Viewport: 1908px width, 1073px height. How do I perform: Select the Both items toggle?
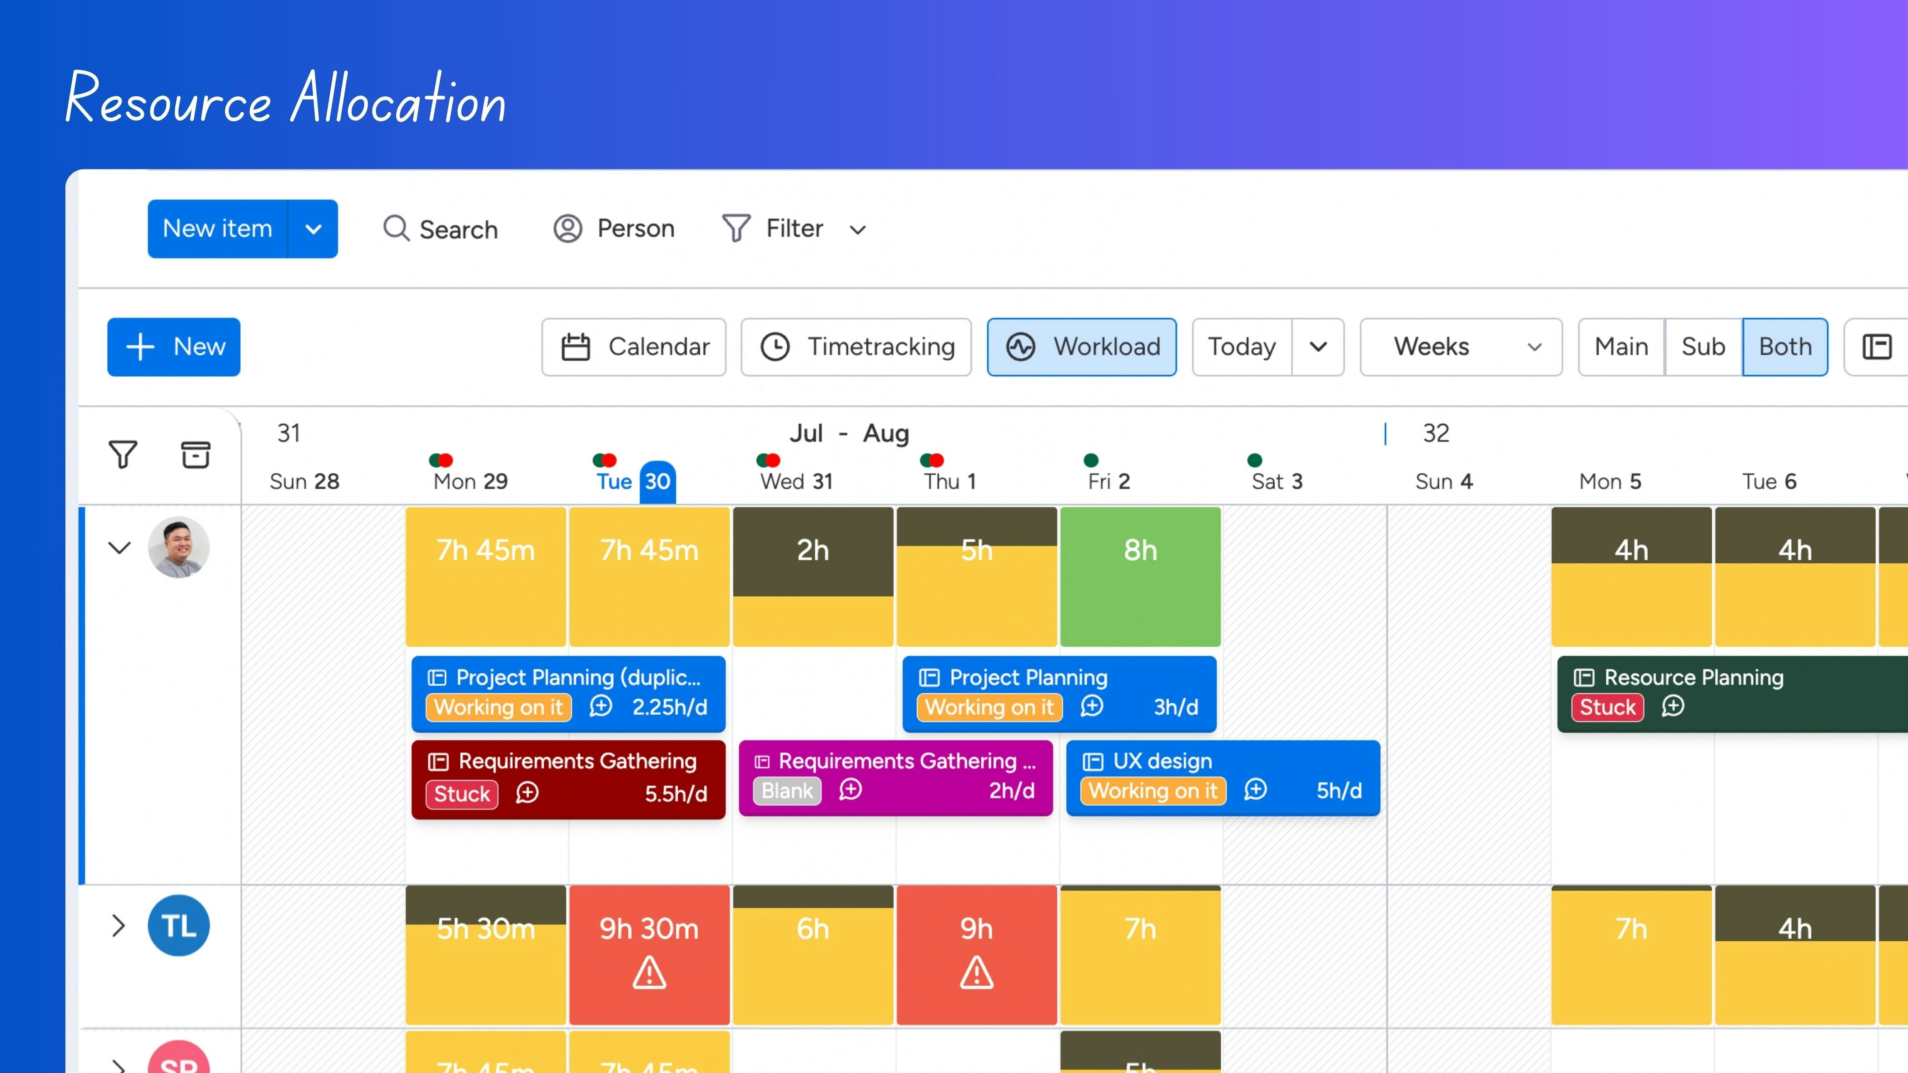coord(1785,347)
